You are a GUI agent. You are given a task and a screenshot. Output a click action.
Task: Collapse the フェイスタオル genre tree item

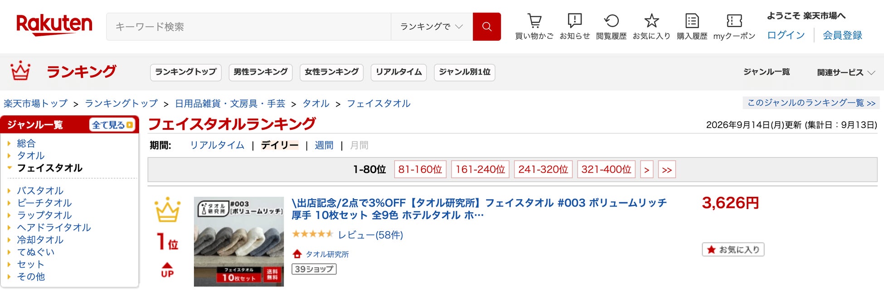point(10,168)
